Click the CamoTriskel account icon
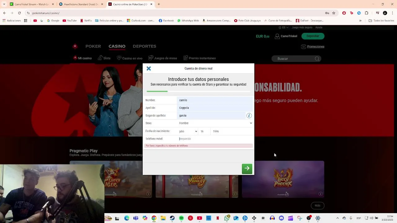 [277, 36]
